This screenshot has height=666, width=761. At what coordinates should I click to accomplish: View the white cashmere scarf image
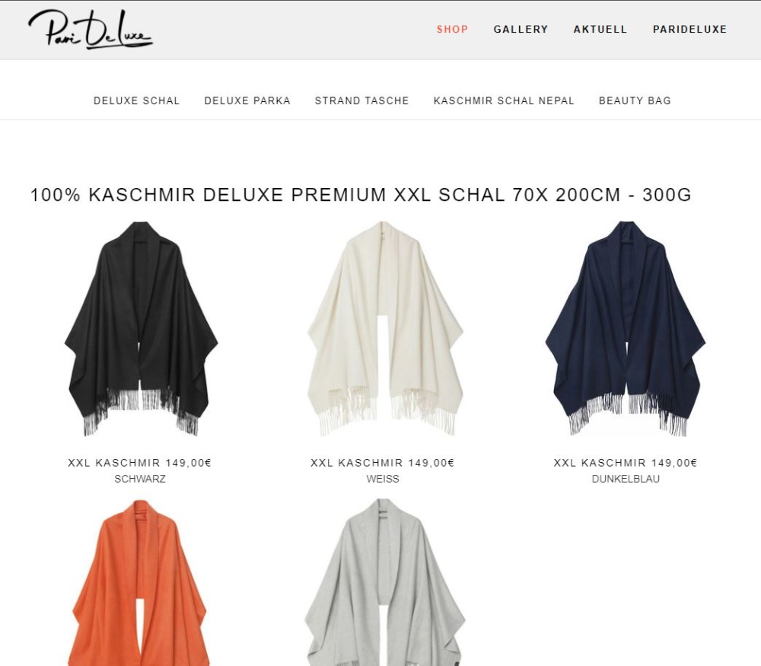385,329
